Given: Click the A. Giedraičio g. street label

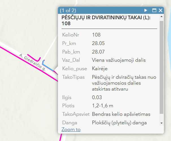Looking at the screenshot, I should (33, 61).
